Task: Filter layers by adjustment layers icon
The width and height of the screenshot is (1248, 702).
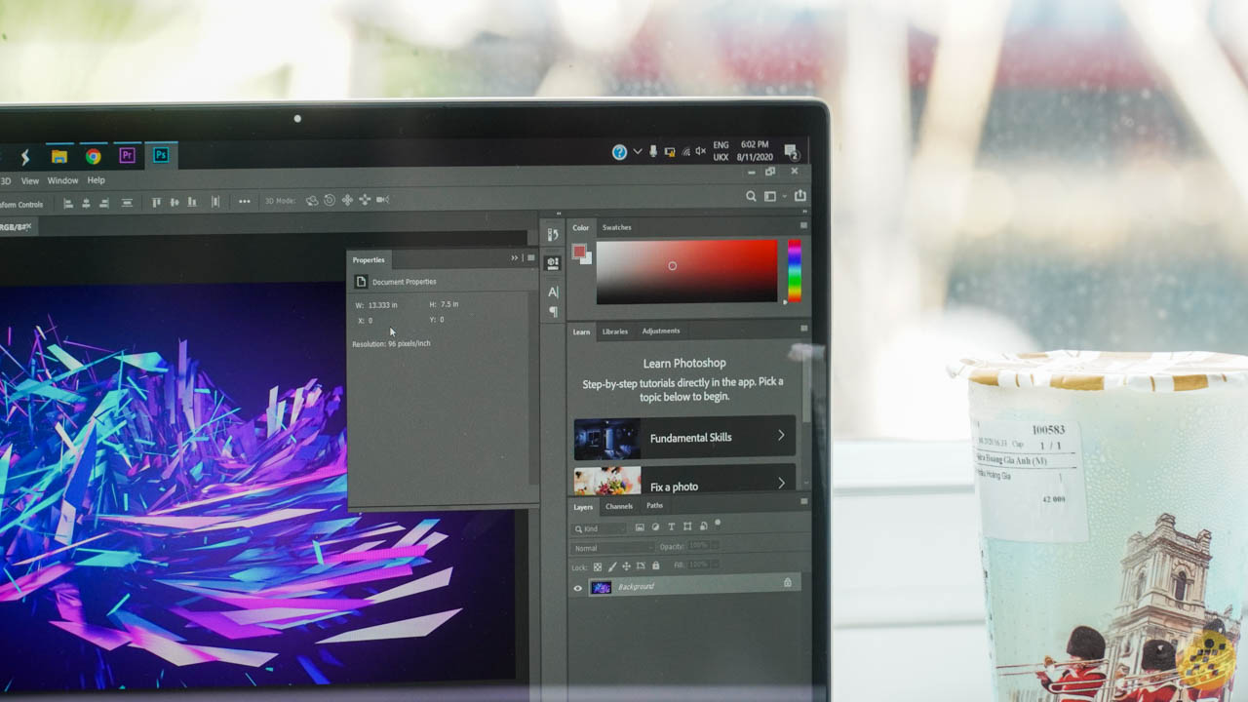Action: (x=655, y=526)
